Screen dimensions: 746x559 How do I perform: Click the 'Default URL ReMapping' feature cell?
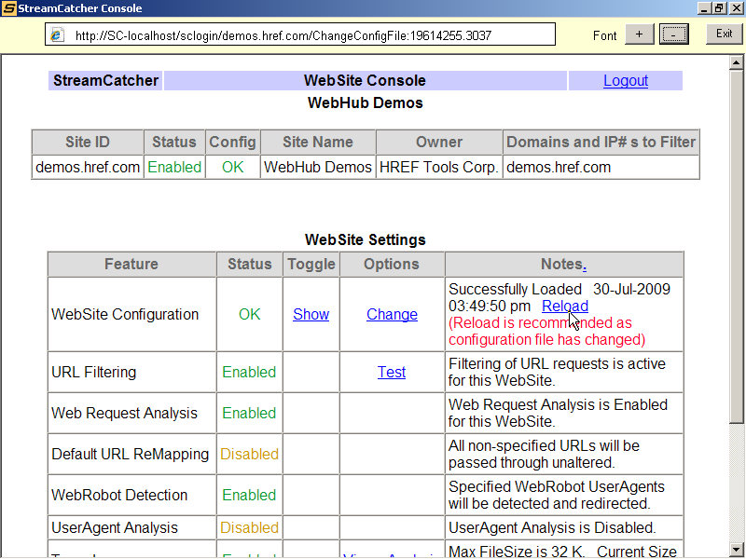(x=131, y=454)
